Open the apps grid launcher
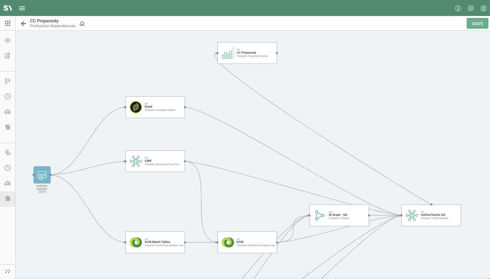Screen dimensions: 490x279 pos(8,23)
